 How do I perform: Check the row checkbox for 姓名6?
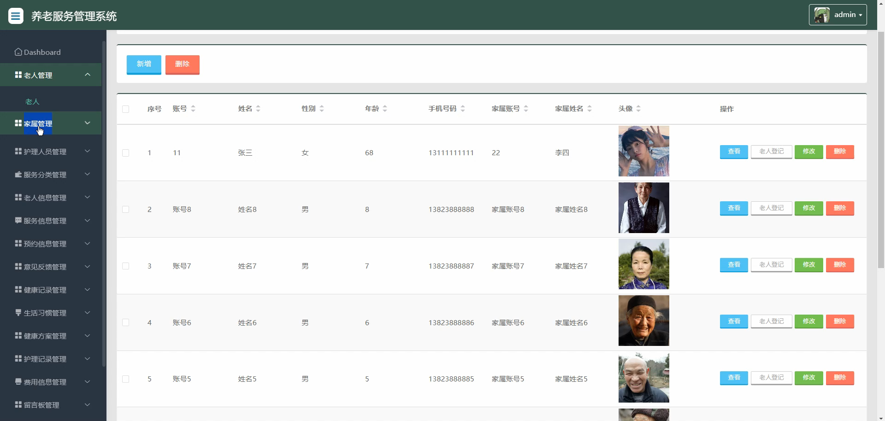[125, 323]
